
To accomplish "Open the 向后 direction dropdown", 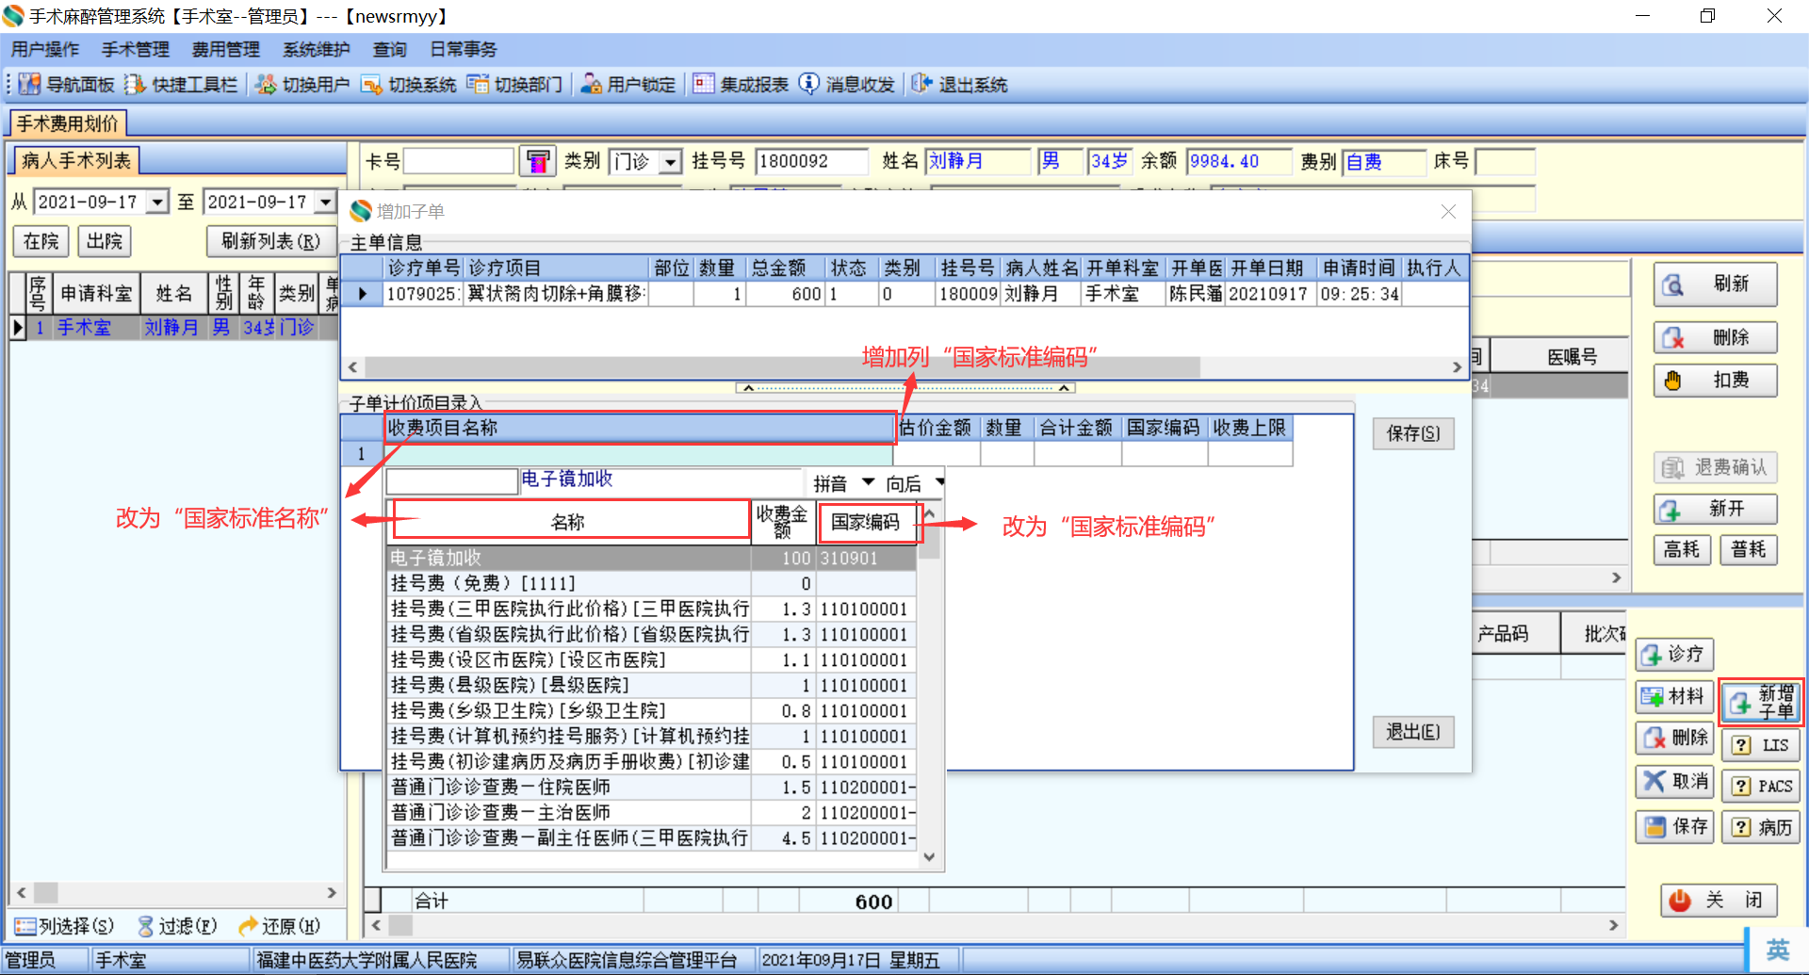I will pyautogui.click(x=939, y=483).
